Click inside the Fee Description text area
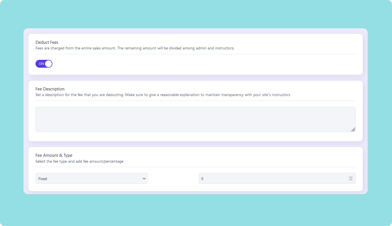 coord(195,119)
